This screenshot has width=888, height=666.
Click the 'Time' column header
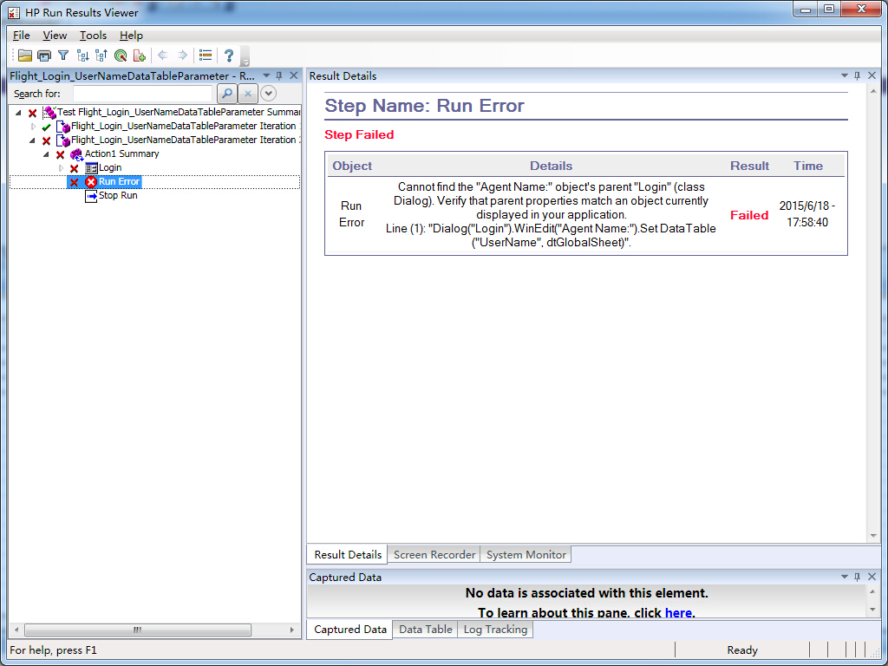(807, 166)
